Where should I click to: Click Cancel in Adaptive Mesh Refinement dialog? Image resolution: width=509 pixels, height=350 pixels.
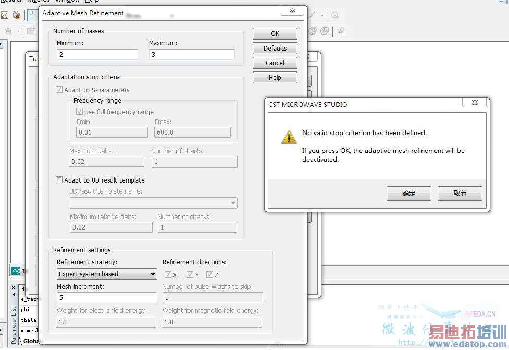275,63
